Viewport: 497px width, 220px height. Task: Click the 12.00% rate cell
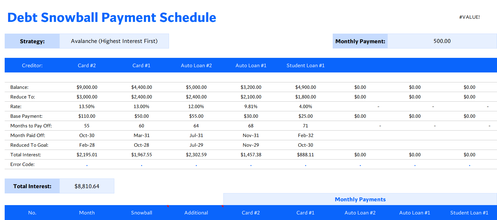196,106
